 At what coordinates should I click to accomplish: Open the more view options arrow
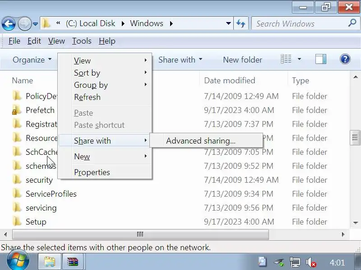click(299, 59)
